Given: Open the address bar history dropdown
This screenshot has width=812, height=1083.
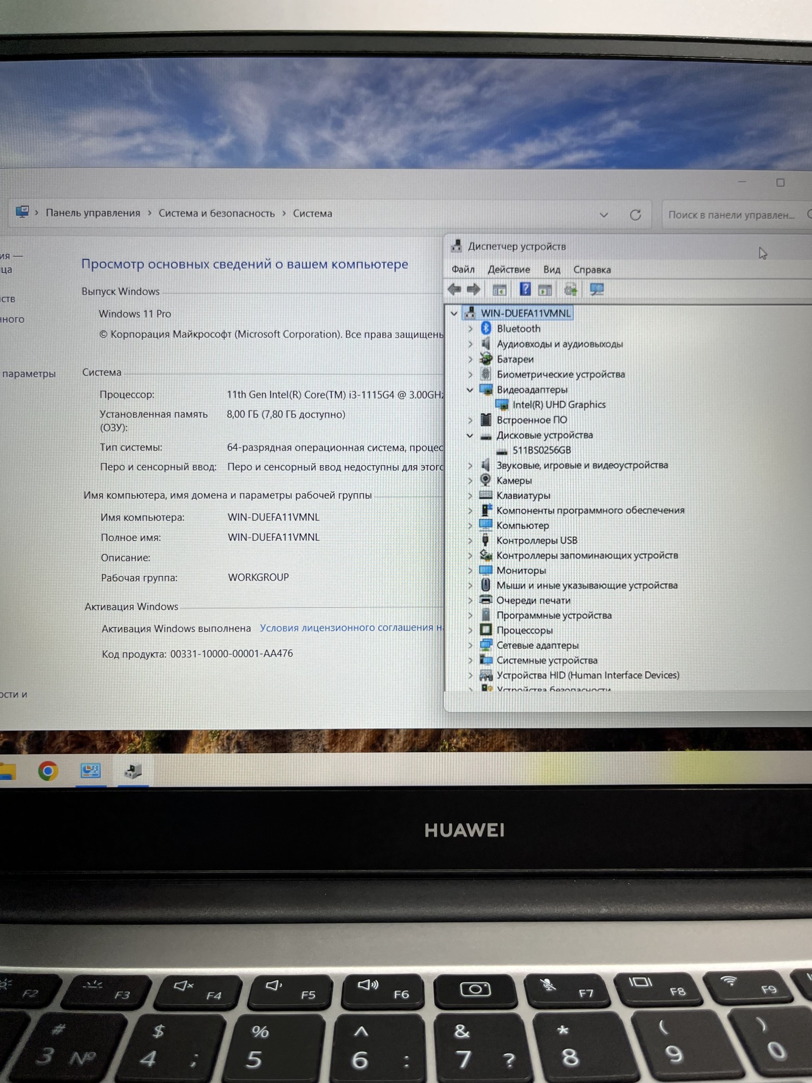Looking at the screenshot, I should 604,215.
